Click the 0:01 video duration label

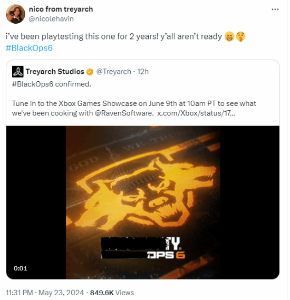(20, 268)
